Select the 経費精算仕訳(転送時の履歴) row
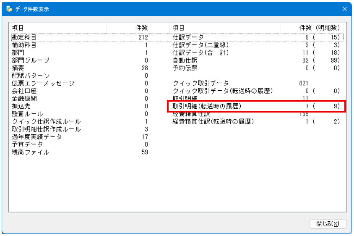The image size is (354, 236). tap(213, 122)
